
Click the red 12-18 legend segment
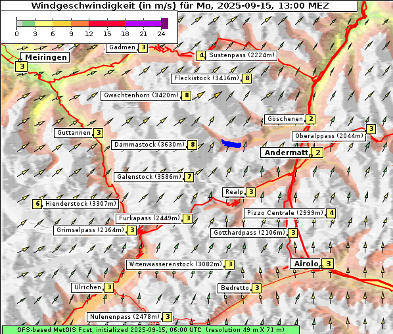pos(106,24)
